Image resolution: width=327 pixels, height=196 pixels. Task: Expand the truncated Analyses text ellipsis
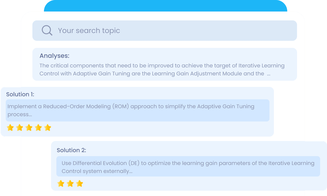[x=268, y=74]
